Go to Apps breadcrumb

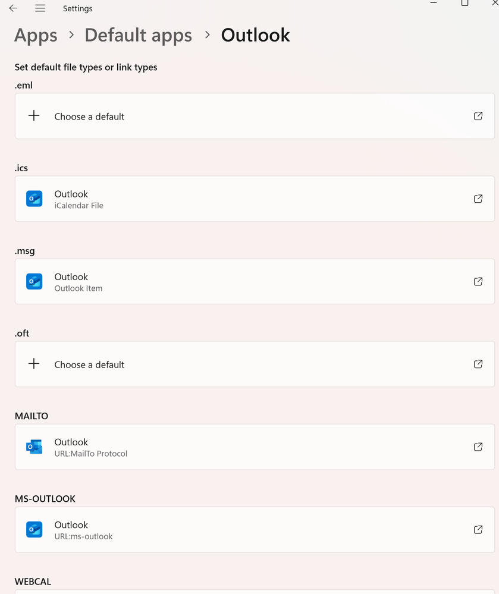[36, 35]
